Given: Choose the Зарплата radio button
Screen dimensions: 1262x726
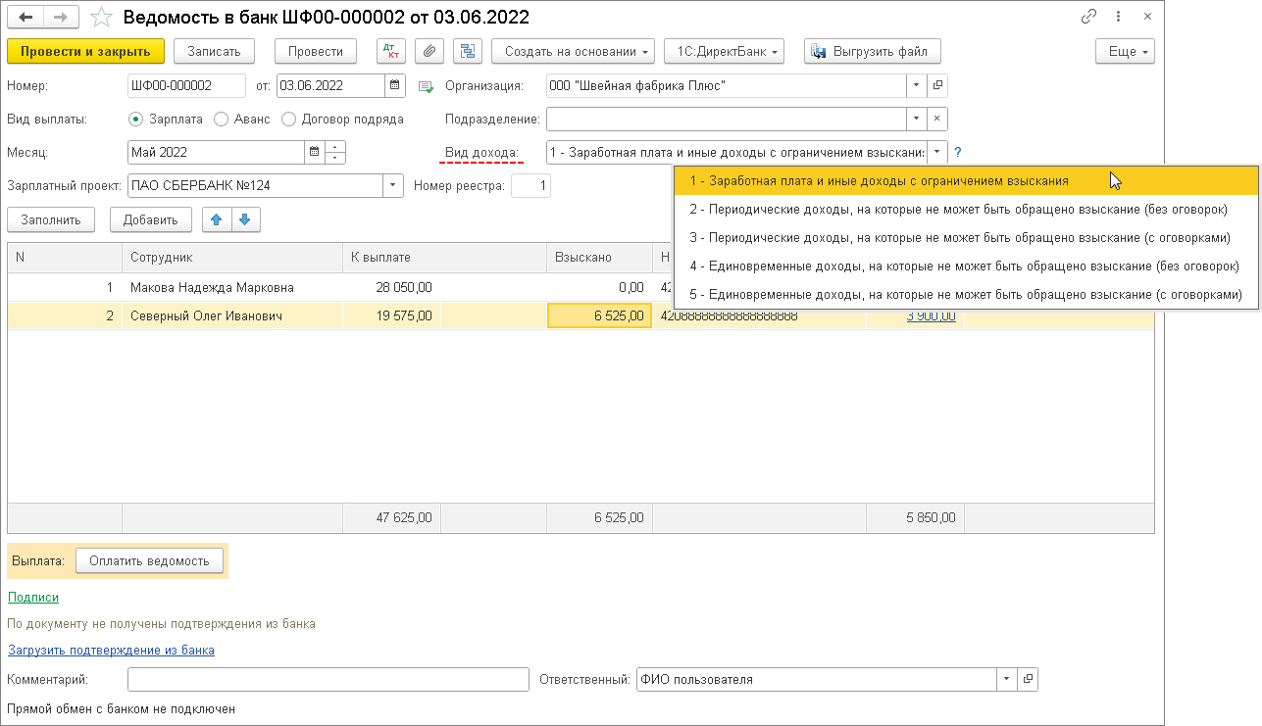Looking at the screenshot, I should (x=136, y=119).
